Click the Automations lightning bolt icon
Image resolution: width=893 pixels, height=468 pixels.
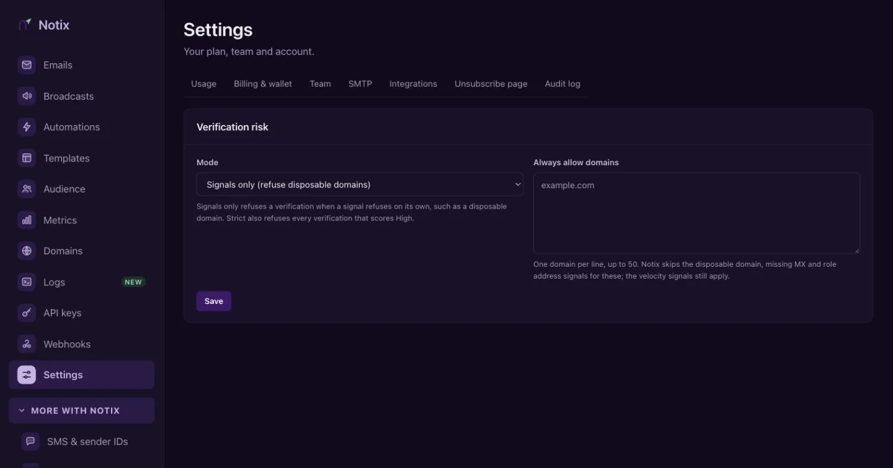click(27, 127)
